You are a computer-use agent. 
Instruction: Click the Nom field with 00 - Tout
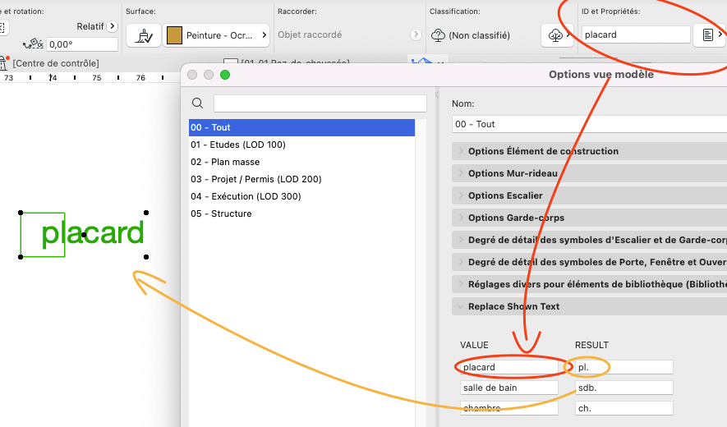point(589,124)
